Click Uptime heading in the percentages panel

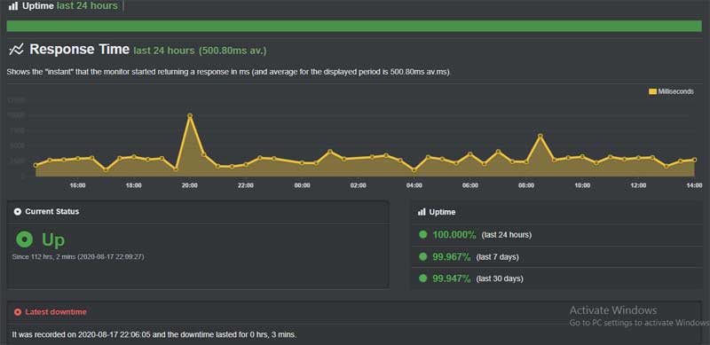[442, 212]
